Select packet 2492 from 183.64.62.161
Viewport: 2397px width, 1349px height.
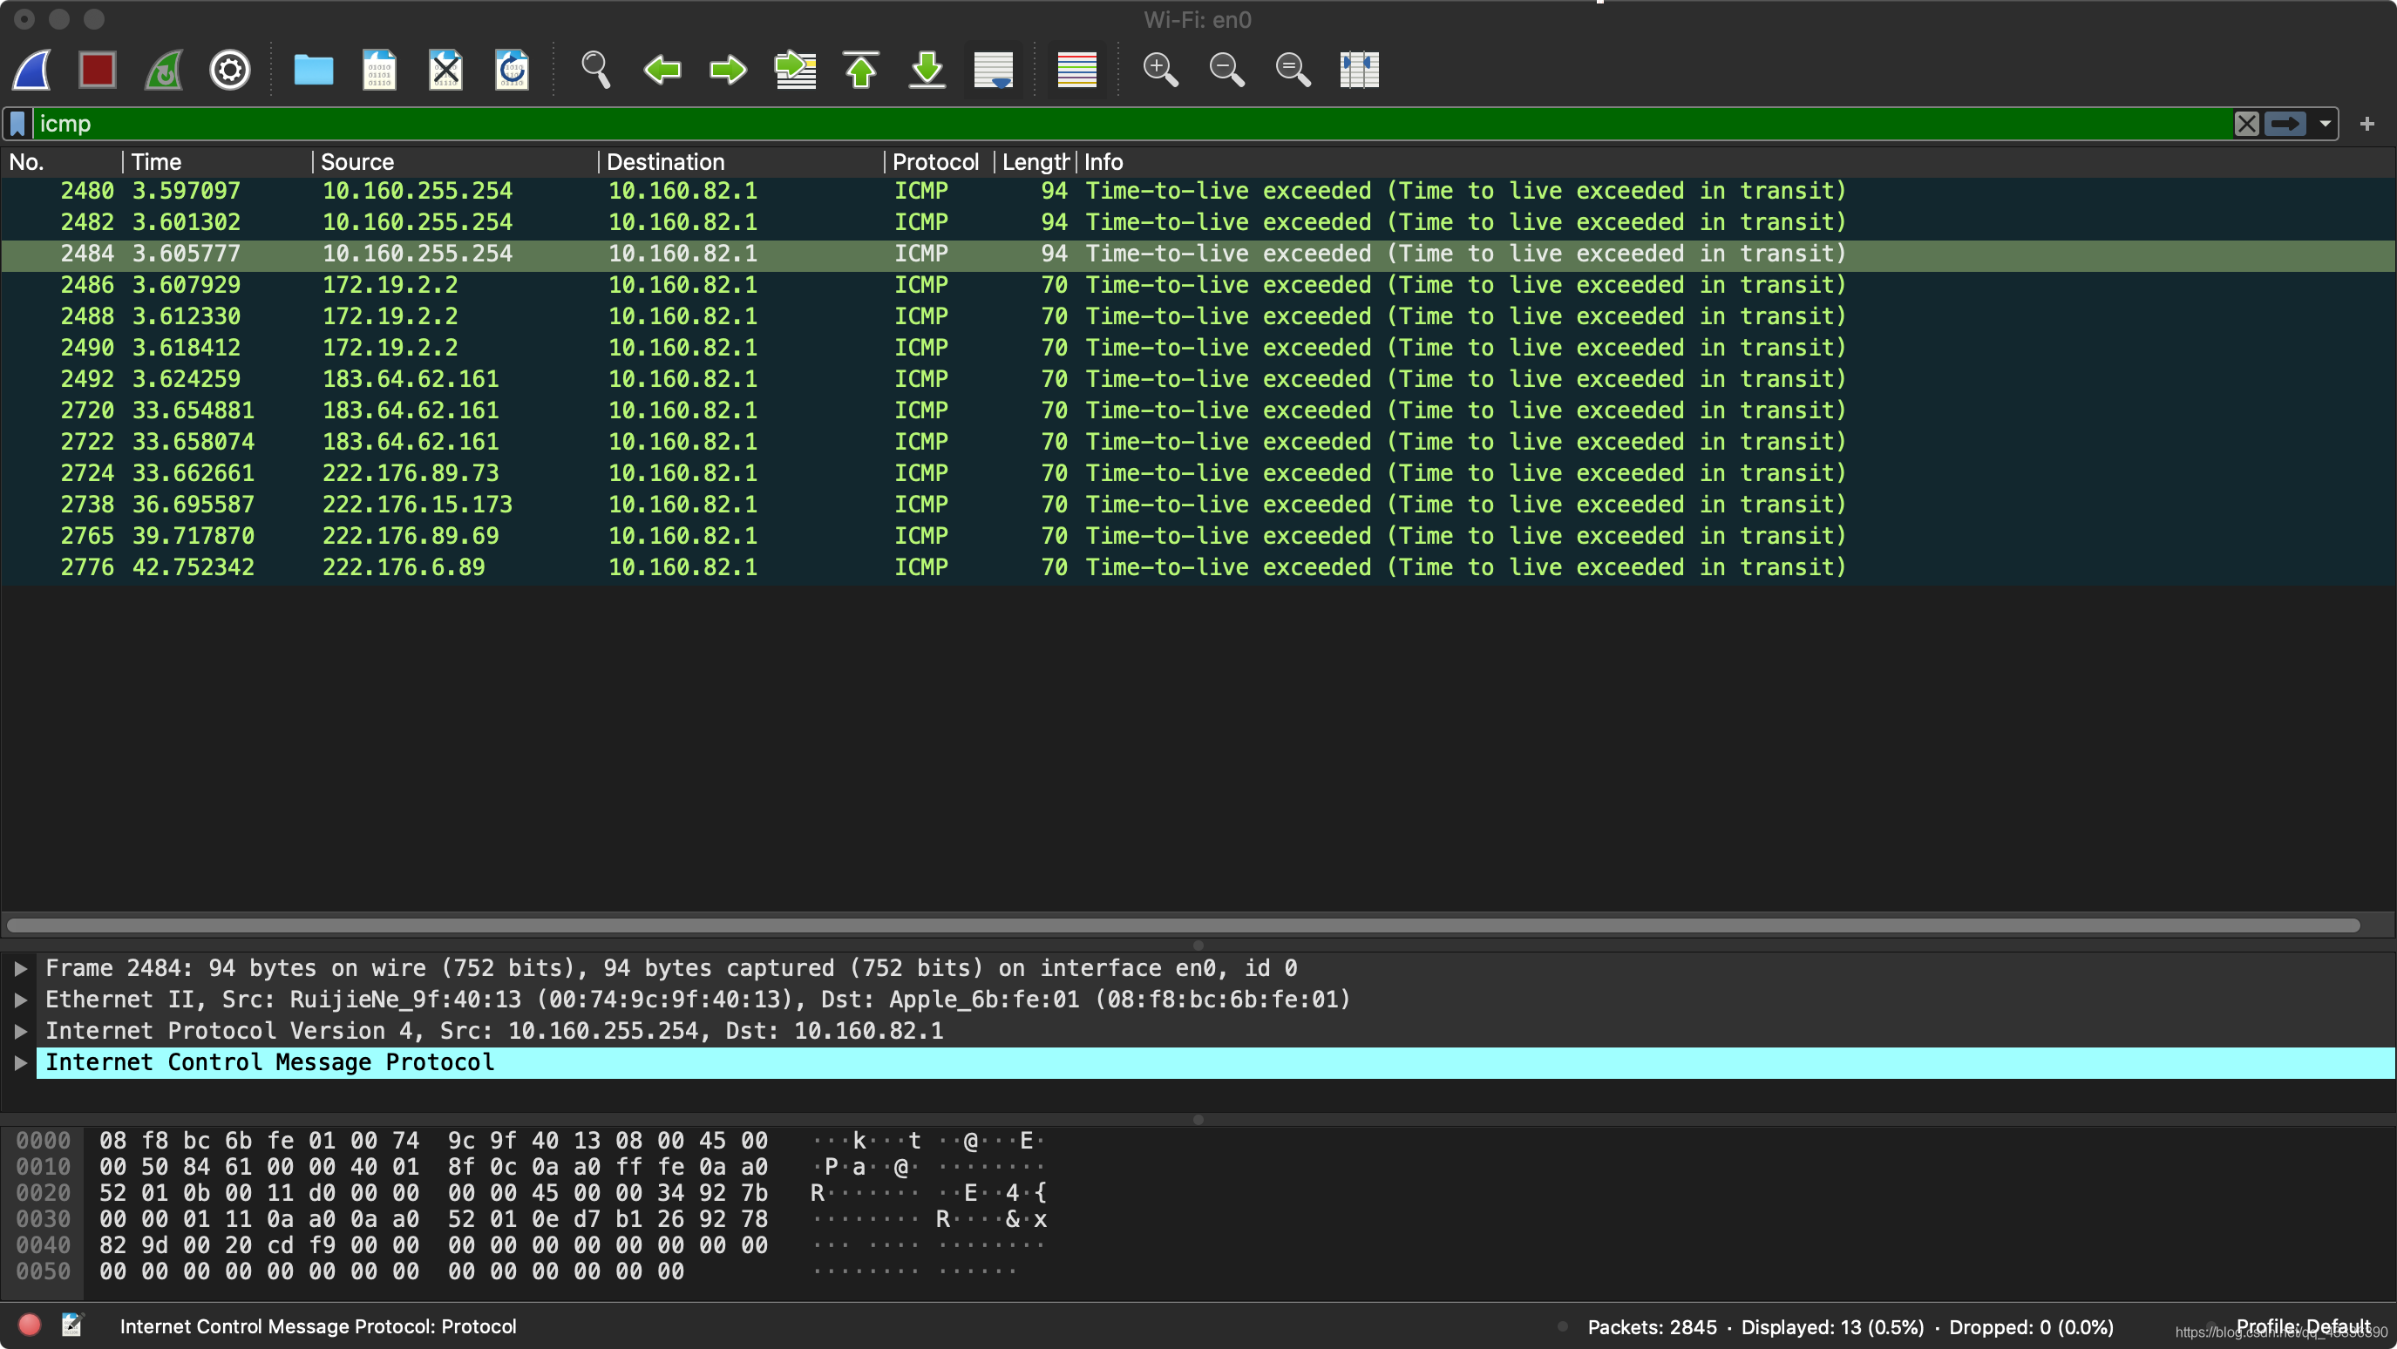(1198, 379)
